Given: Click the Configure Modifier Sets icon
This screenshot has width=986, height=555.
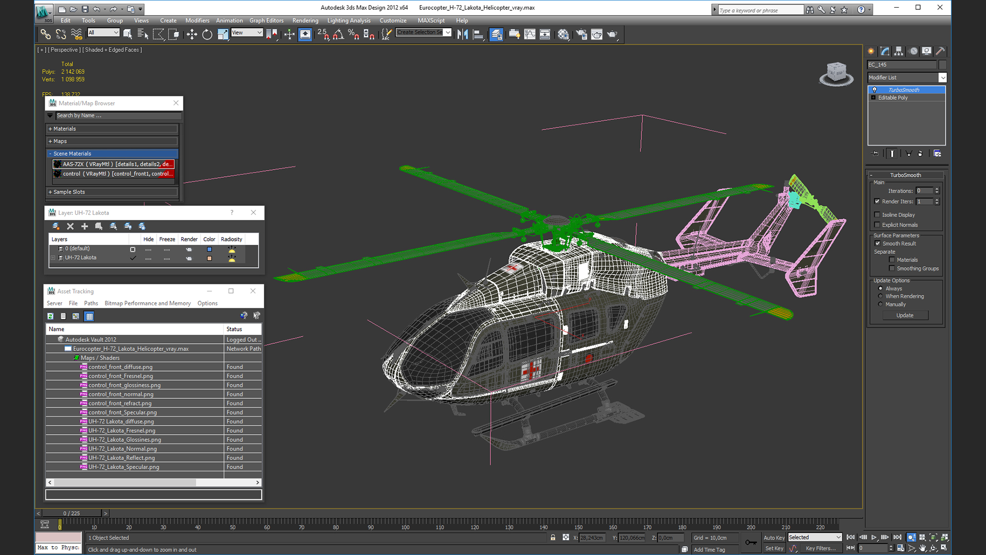Looking at the screenshot, I should pos(937,153).
